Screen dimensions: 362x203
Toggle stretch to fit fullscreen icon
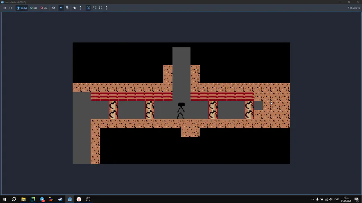pos(100,8)
